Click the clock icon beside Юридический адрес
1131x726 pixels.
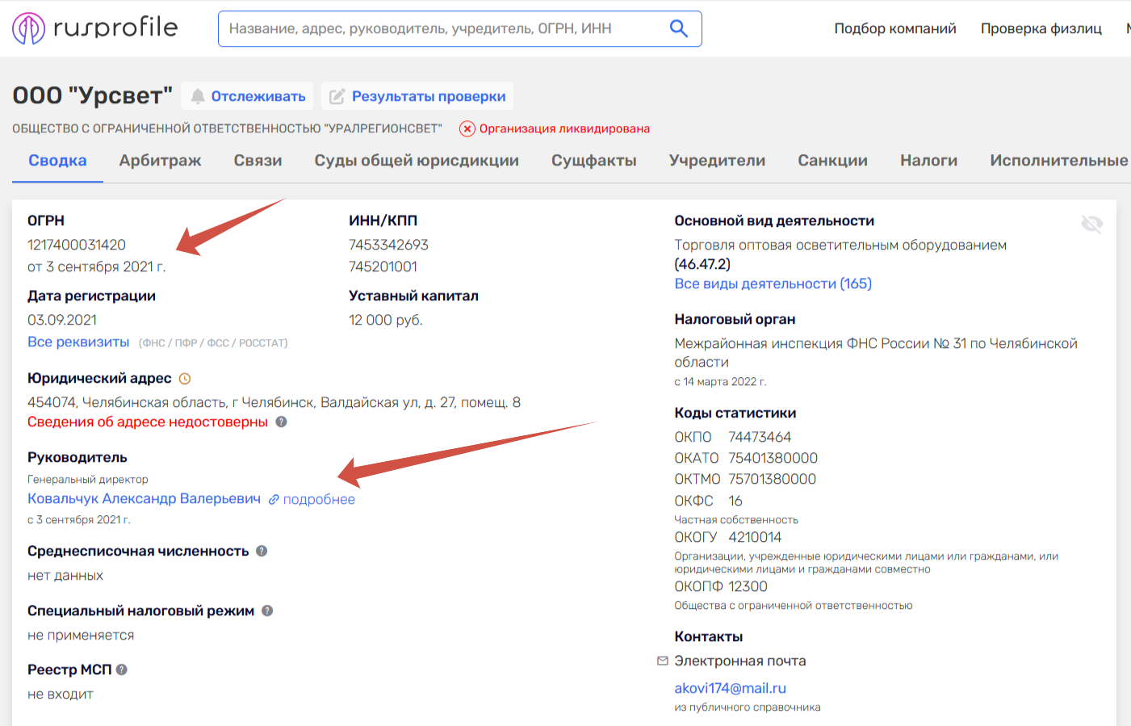point(185,379)
